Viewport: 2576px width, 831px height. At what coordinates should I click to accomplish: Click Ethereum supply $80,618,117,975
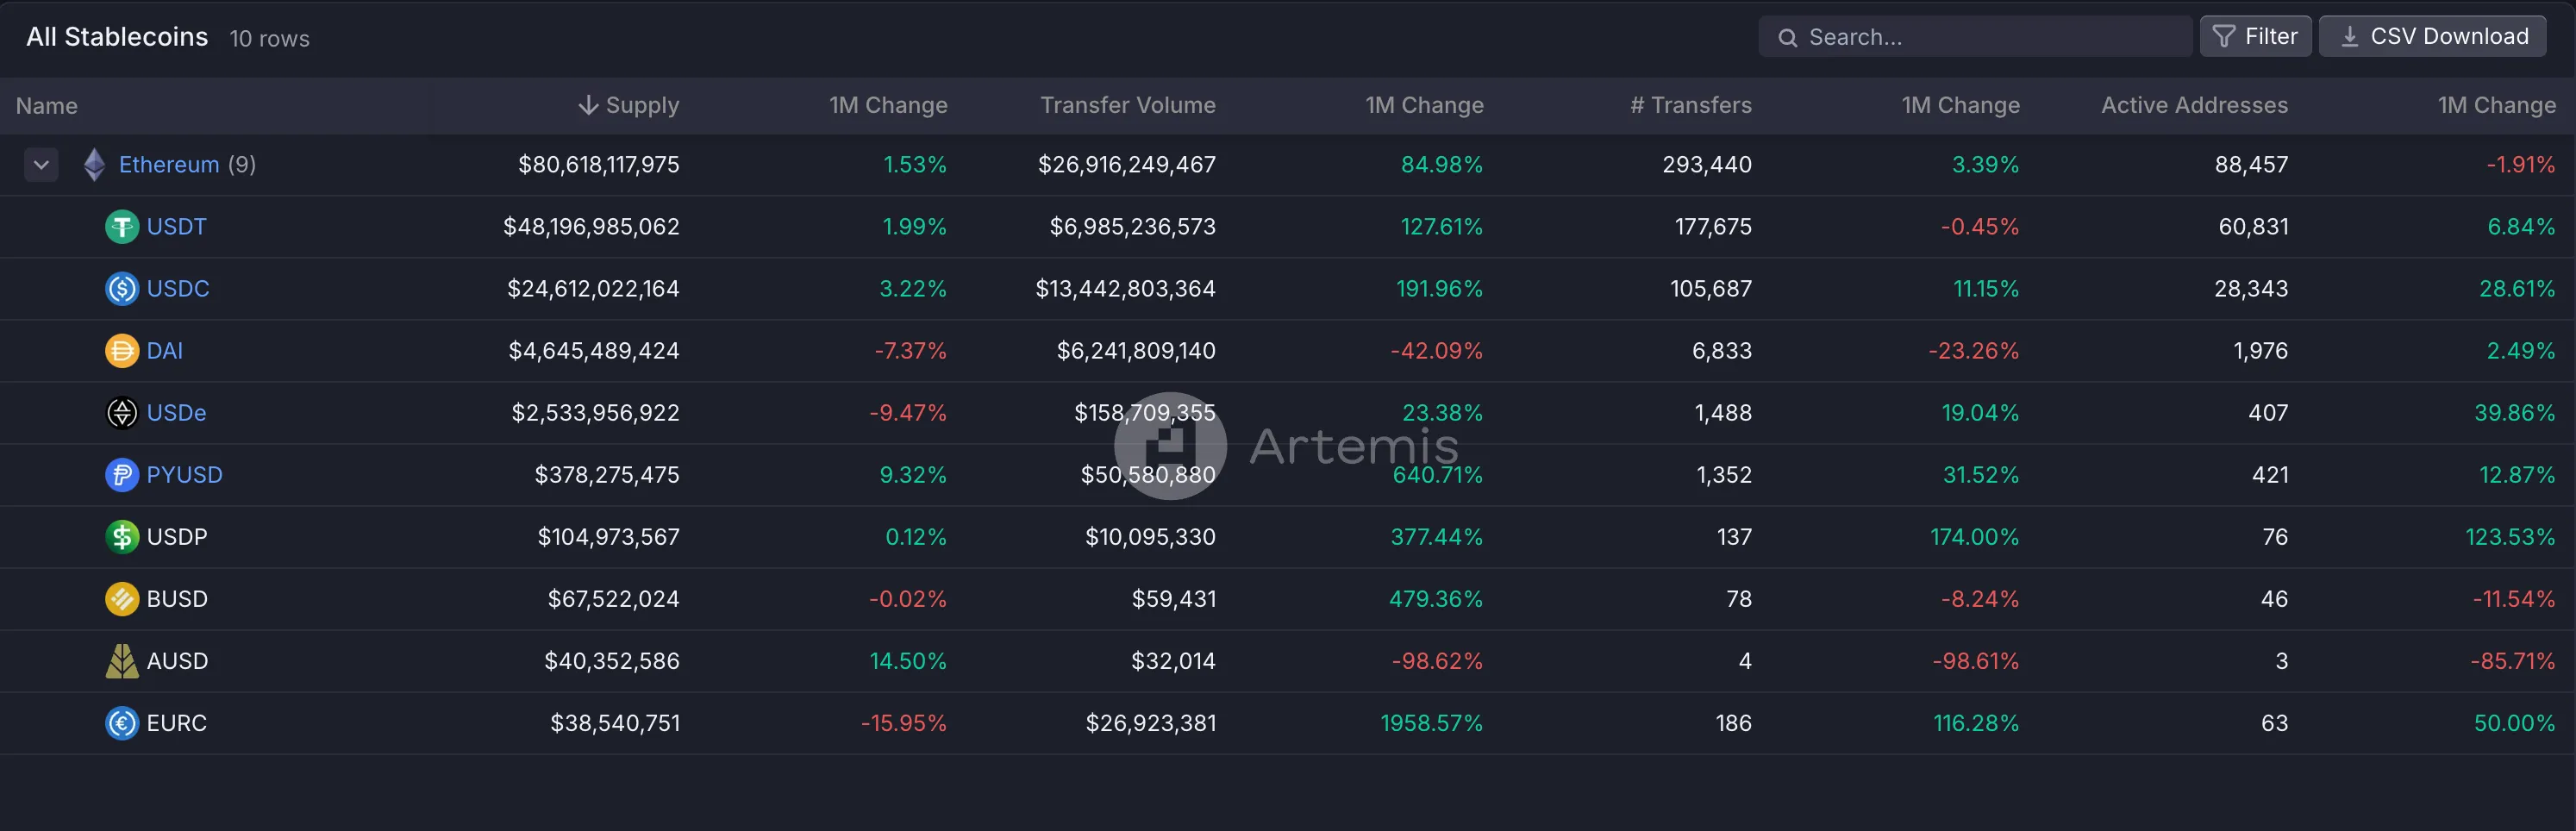(x=598, y=164)
